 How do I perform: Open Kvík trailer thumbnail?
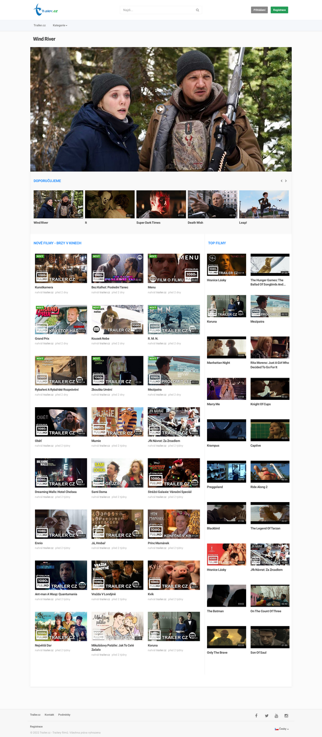174,575
